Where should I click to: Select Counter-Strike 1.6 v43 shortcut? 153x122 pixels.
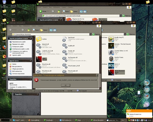118,52
